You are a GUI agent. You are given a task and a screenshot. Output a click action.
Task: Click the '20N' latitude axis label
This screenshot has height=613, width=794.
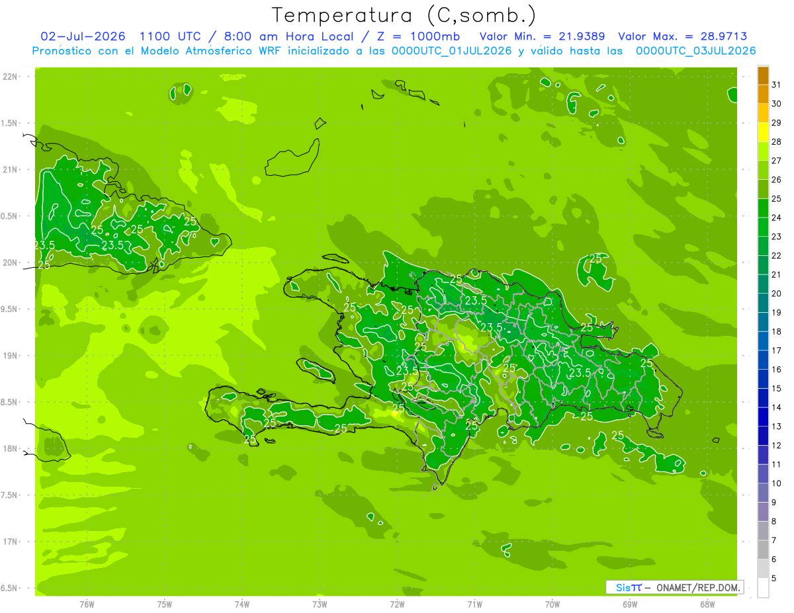click(x=11, y=263)
